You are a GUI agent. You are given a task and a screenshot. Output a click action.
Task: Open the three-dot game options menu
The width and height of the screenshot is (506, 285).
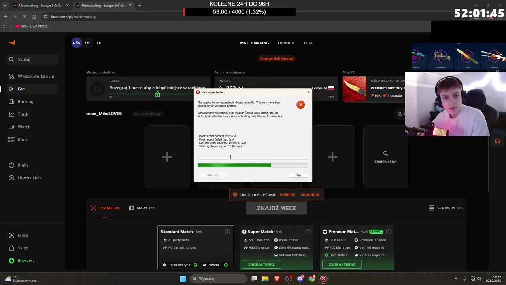pyautogui.click(x=87, y=43)
